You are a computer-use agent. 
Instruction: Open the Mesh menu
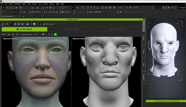(x=29, y=4)
